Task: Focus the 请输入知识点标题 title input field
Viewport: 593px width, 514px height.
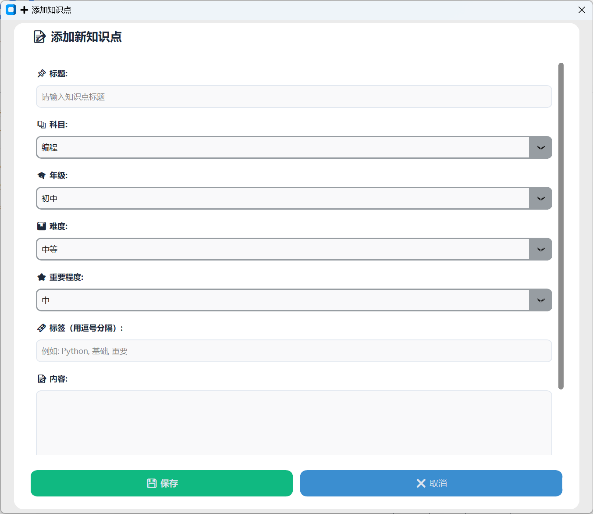Action: click(x=294, y=96)
